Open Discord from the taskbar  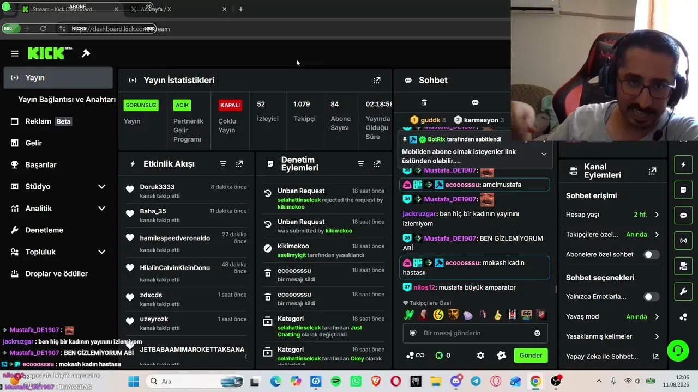click(x=456, y=381)
